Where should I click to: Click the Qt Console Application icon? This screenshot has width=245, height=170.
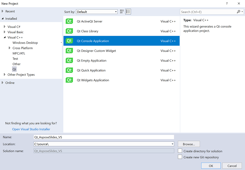click(x=69, y=41)
